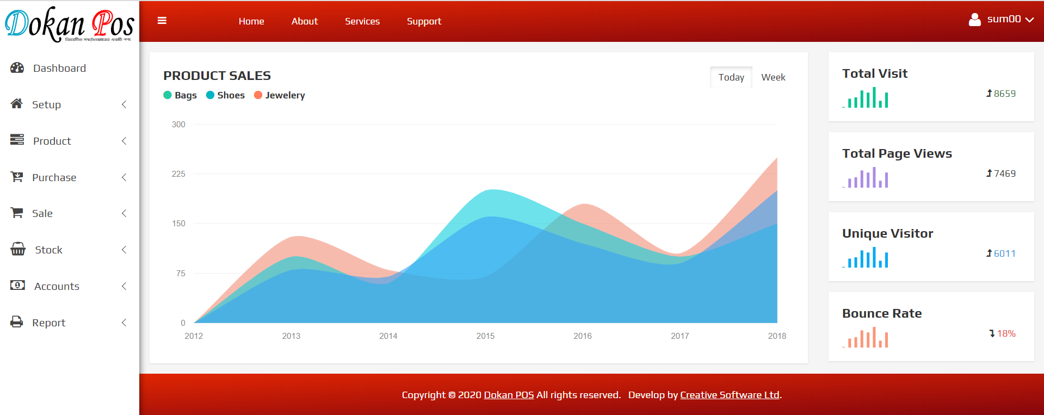Click the Dokan Pos logo
Viewport: 1044px width, 415px height.
pyautogui.click(x=69, y=24)
